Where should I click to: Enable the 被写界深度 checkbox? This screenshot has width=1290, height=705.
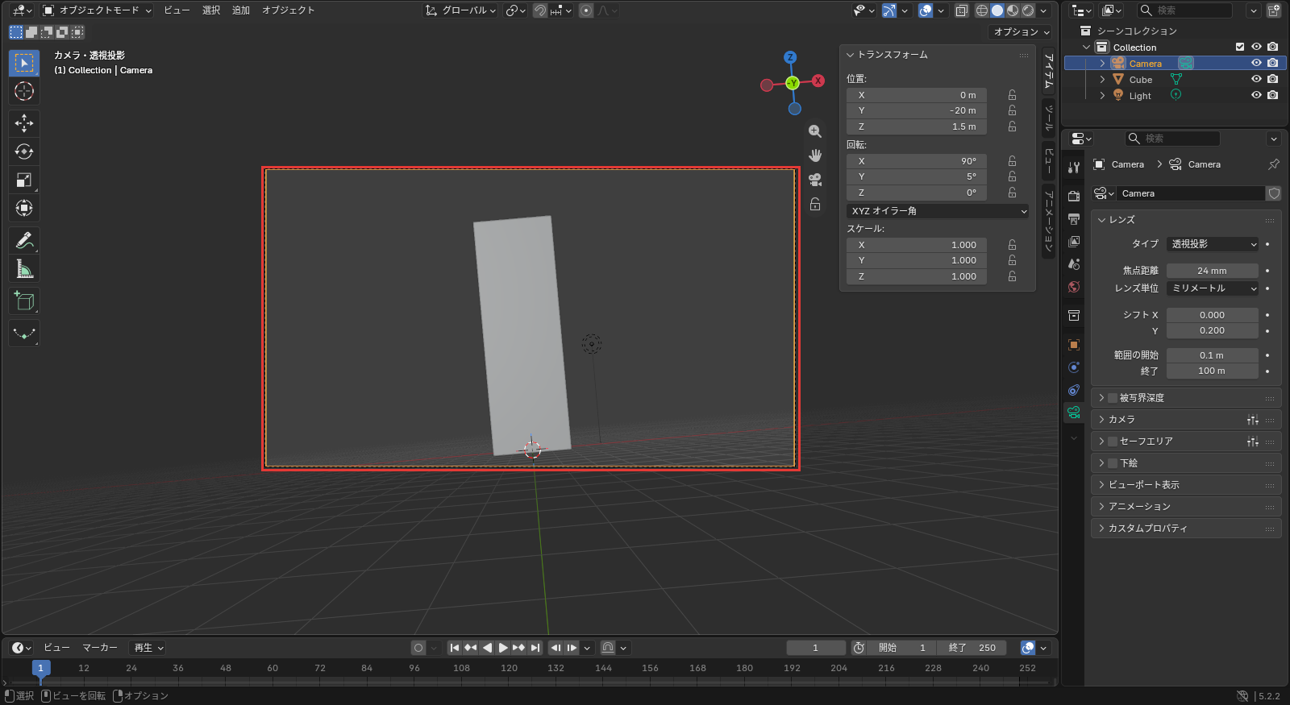pyautogui.click(x=1113, y=398)
